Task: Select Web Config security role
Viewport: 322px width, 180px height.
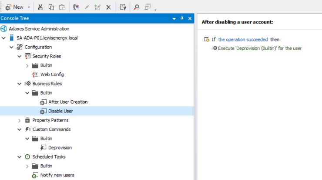Action: click(x=52, y=75)
